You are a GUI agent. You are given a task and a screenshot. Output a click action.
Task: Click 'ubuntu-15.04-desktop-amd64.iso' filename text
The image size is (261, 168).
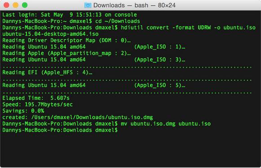(50, 34)
